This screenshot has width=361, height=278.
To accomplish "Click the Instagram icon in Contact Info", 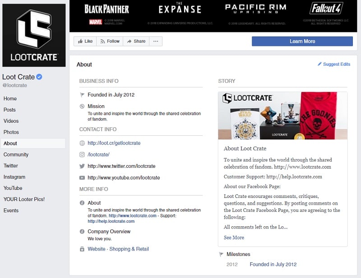I will click(x=82, y=154).
